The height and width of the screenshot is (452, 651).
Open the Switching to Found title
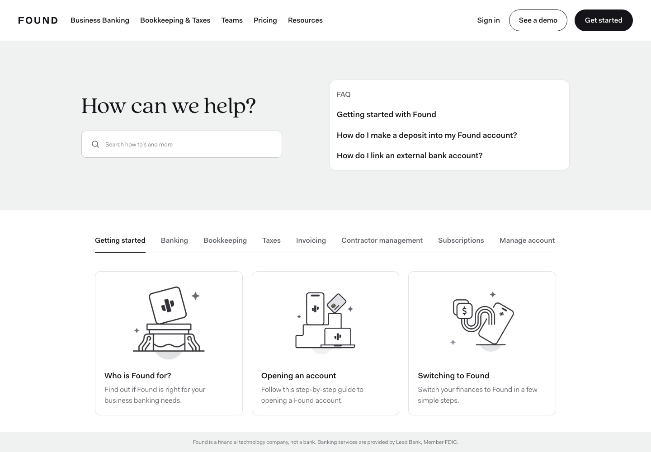453,376
